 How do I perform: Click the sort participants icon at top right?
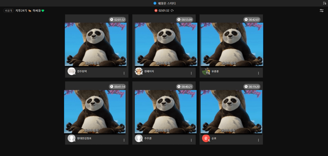tap(324, 3)
